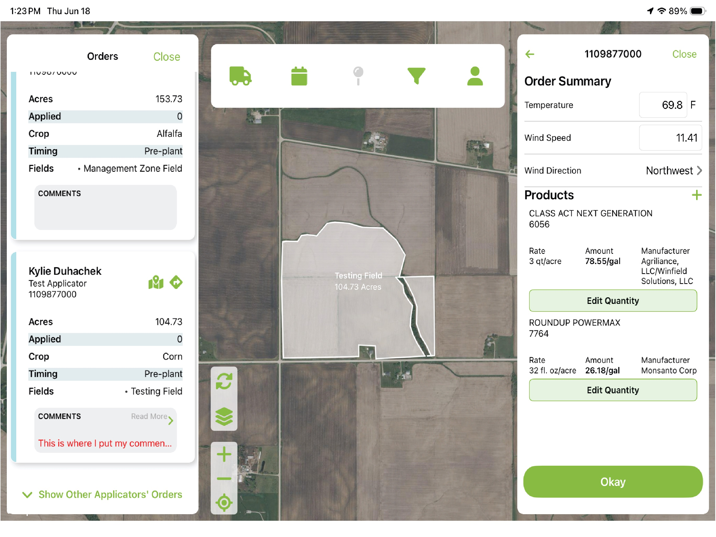The width and height of the screenshot is (716, 537).
Task: Confirm order summary with Okay
Action: (613, 482)
